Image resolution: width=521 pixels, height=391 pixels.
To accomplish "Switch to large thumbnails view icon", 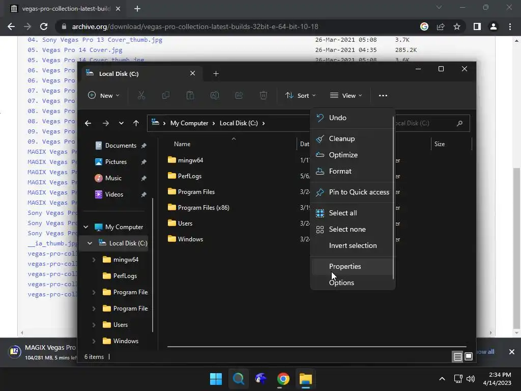I will coord(469,357).
